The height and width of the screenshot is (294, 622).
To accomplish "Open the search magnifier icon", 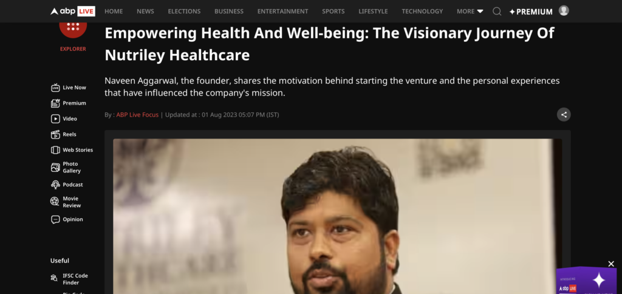I will point(497,12).
